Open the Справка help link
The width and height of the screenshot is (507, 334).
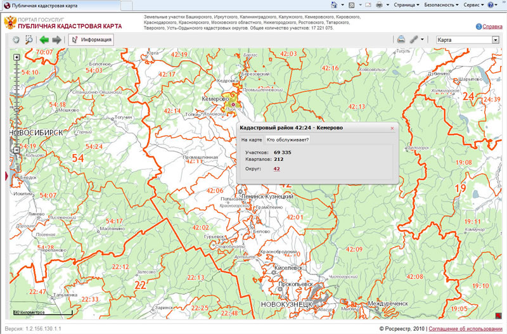click(492, 27)
